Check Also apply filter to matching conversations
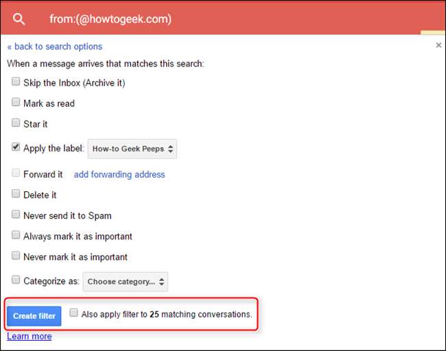446x351 pixels. click(73, 313)
